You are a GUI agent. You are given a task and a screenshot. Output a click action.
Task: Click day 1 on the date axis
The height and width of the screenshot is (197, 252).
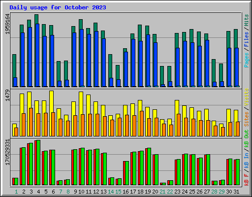click(x=16, y=192)
